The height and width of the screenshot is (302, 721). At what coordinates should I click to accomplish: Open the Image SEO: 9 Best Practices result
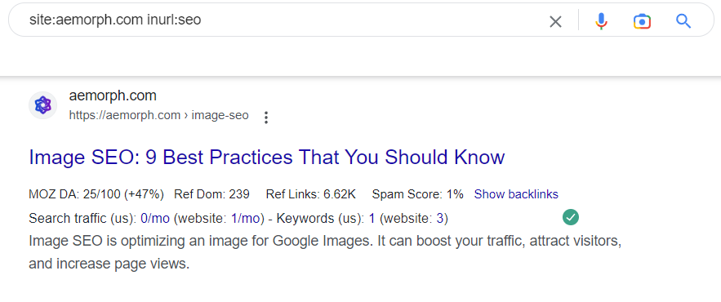(267, 158)
